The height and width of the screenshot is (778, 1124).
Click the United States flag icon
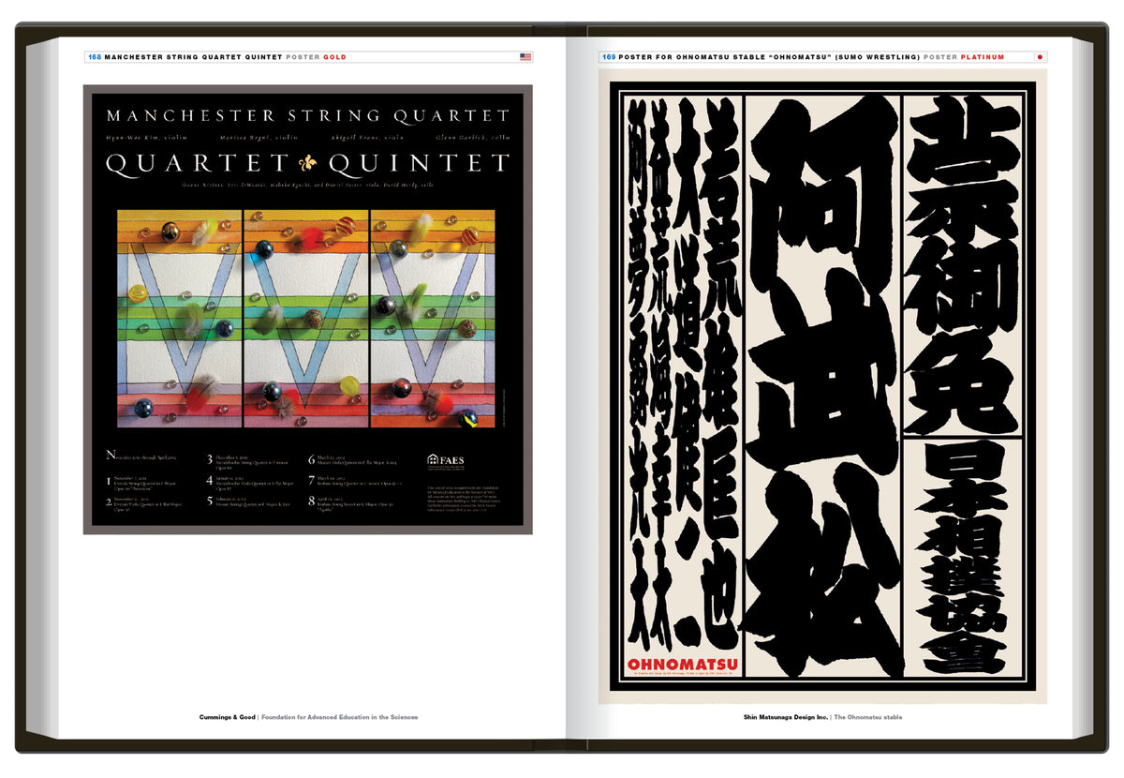(525, 57)
